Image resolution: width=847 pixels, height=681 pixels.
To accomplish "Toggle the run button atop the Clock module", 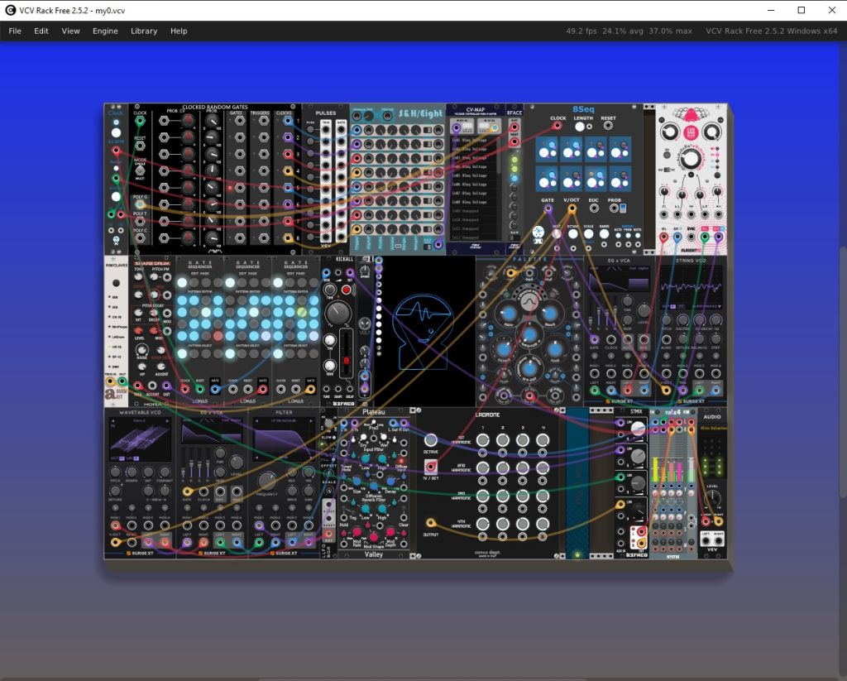I will (116, 122).
